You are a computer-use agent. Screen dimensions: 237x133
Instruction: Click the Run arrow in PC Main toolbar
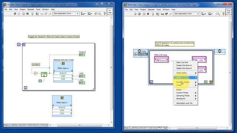(15, 14)
